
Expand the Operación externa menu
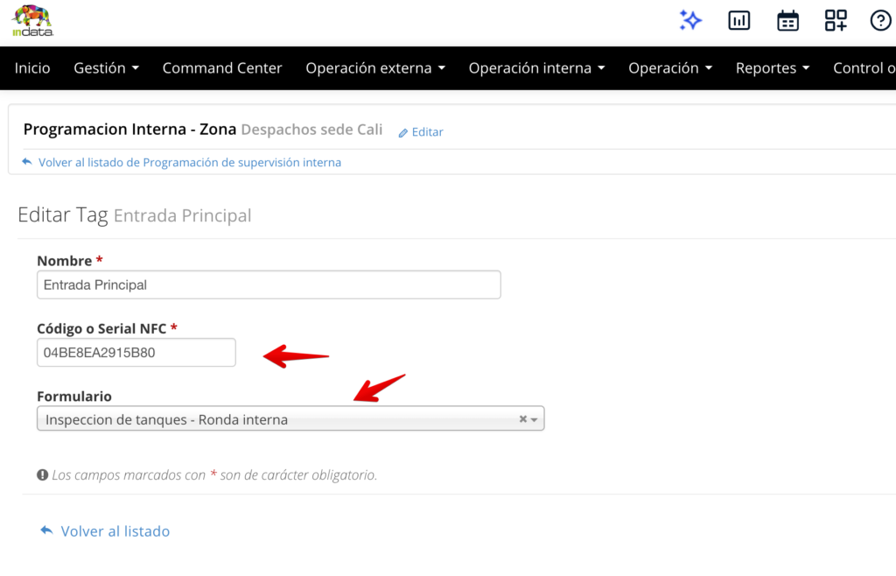[375, 68]
